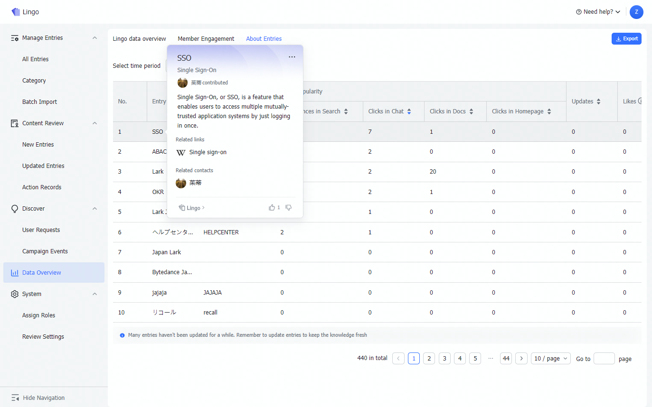Select the Data Overview bar chart icon
Viewport: 652px width, 407px height.
click(15, 272)
